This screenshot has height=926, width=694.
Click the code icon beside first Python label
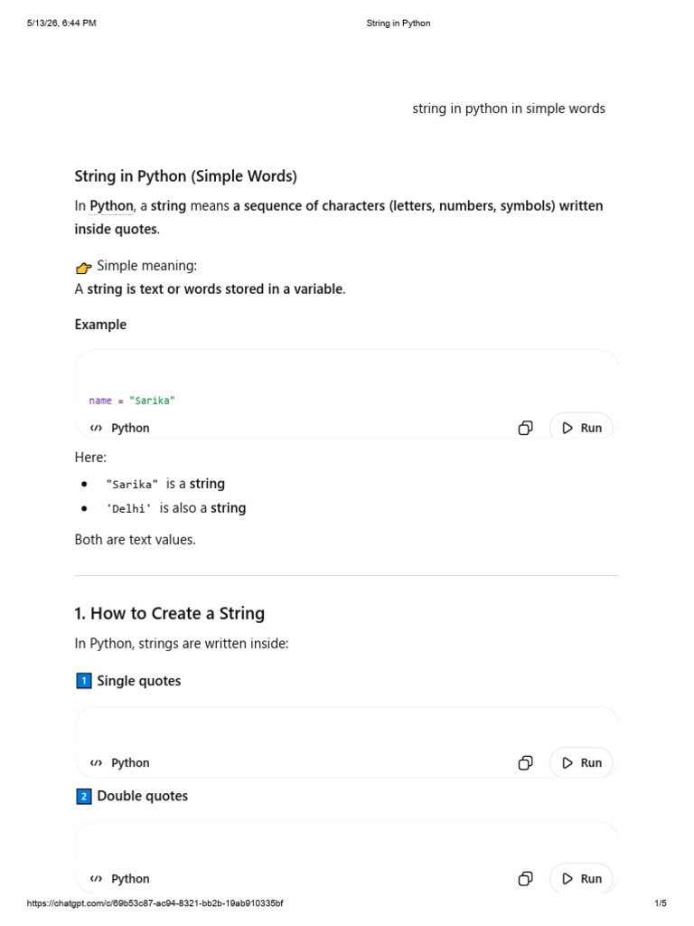click(96, 428)
